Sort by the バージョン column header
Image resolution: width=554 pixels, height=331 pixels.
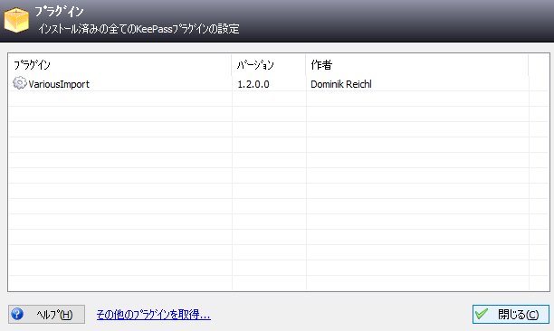(269, 65)
